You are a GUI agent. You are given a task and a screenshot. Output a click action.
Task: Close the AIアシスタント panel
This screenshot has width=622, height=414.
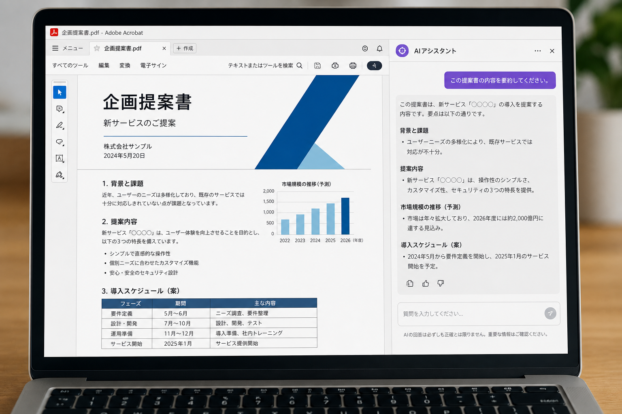click(x=552, y=51)
